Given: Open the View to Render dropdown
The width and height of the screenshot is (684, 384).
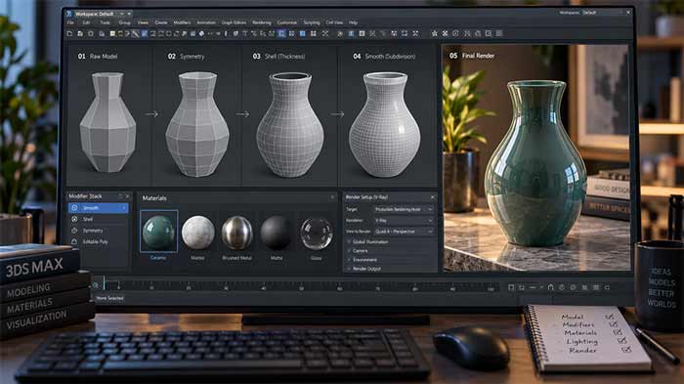Looking at the screenshot, I should (404, 232).
